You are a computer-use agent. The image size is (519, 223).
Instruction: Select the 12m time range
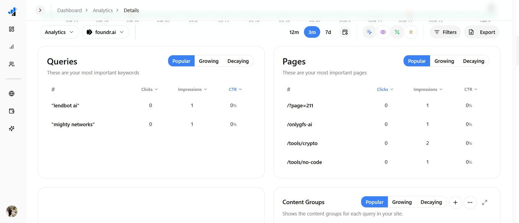click(x=294, y=32)
